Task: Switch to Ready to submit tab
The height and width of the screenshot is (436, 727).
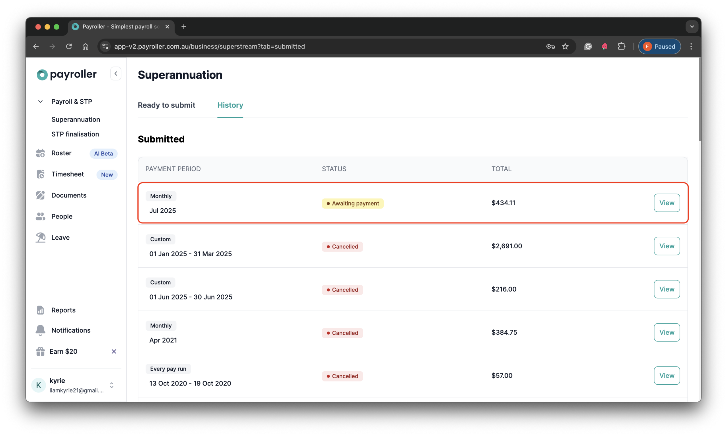Action: pos(166,105)
